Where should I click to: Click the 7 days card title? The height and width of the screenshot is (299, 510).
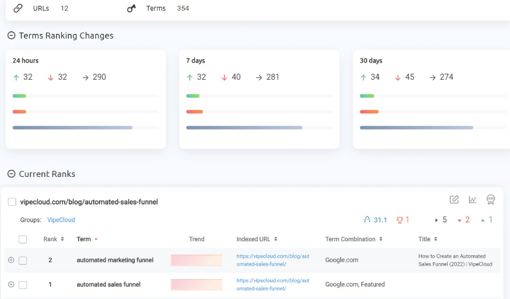tap(195, 60)
